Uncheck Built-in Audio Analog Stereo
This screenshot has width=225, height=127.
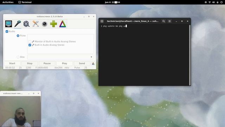pos(30,45)
